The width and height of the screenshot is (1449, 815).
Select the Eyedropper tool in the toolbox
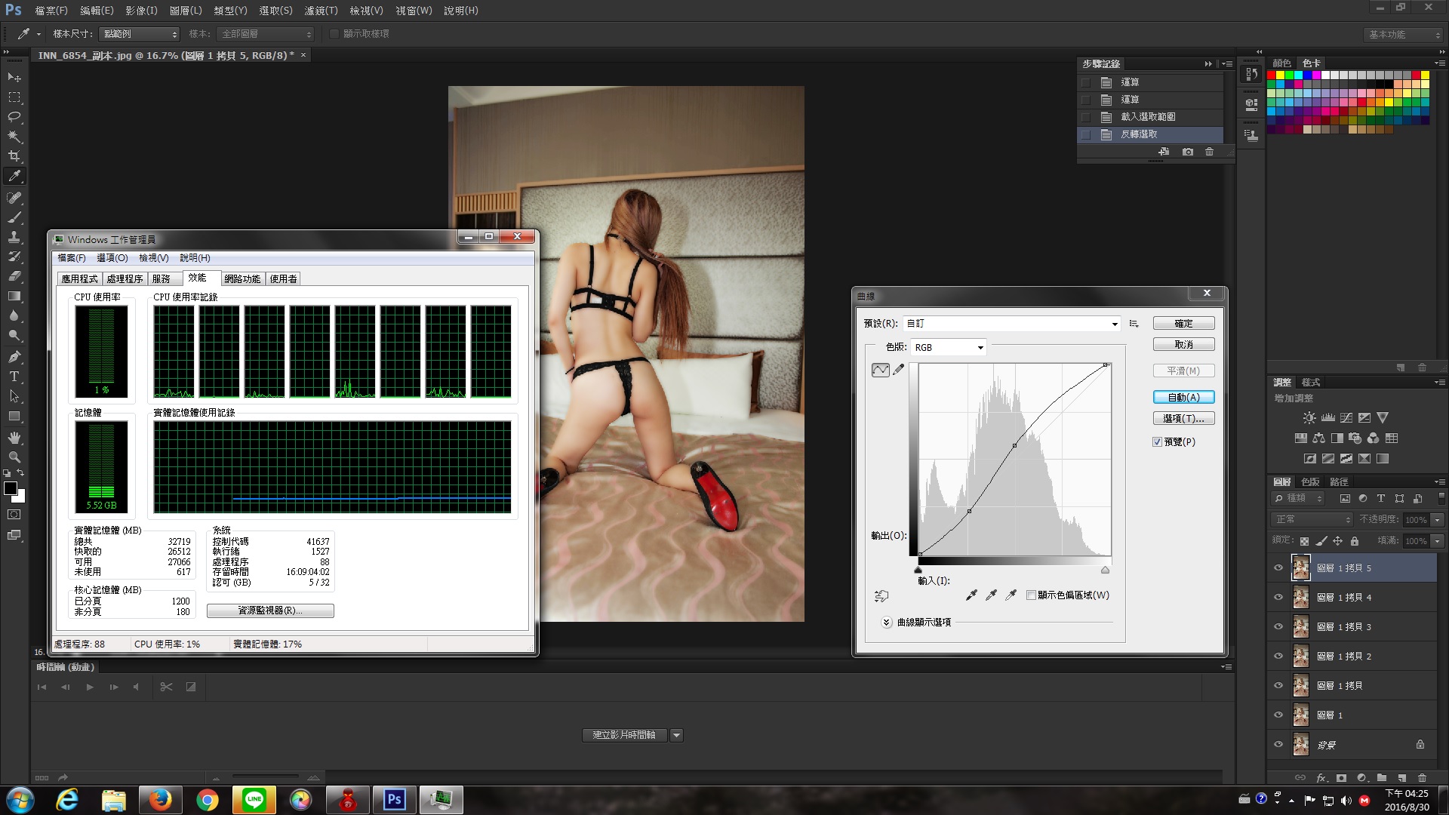pyautogui.click(x=14, y=177)
